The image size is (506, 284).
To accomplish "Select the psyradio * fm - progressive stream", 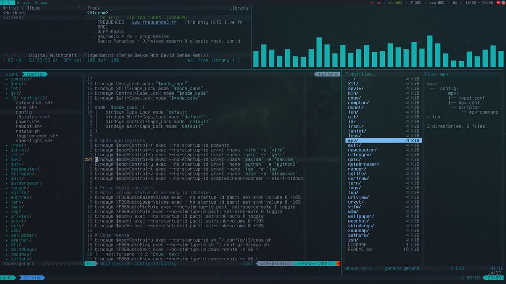I will (133, 36).
